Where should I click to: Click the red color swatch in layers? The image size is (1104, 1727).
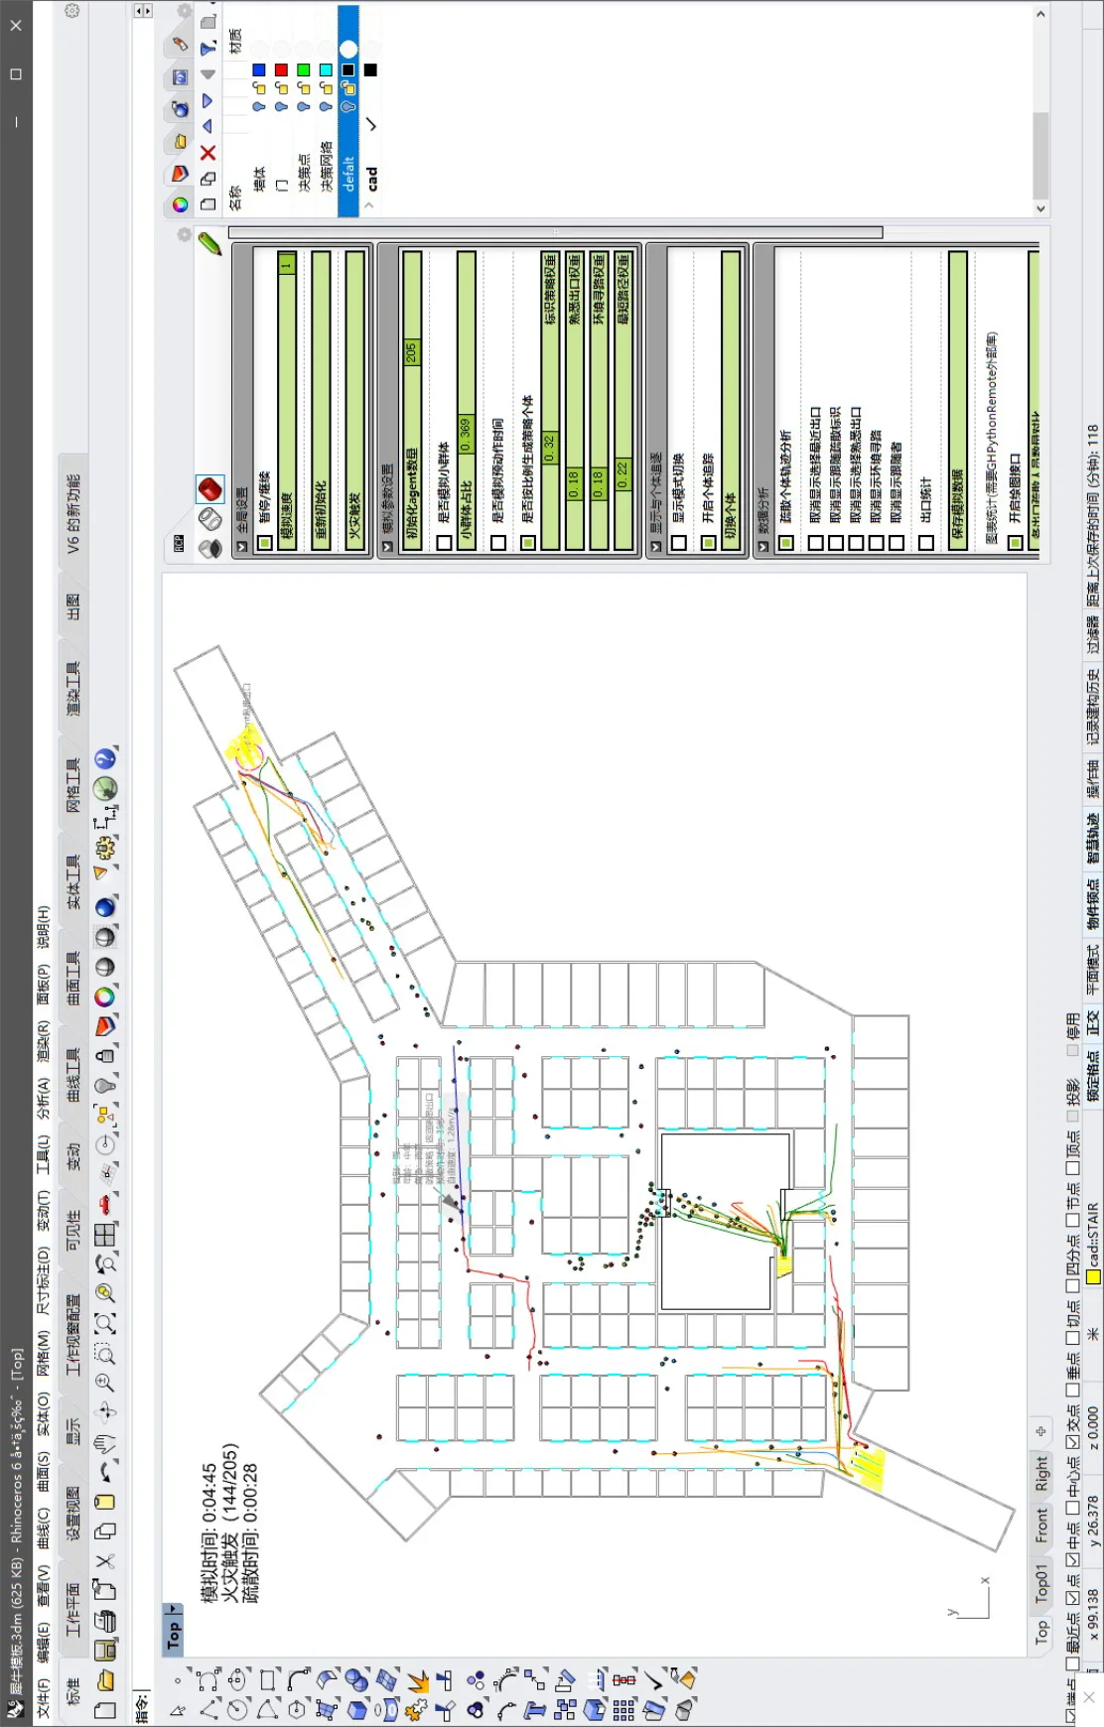tap(281, 69)
